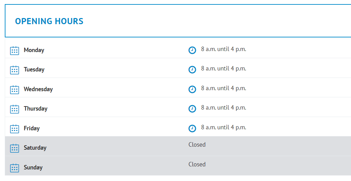Select the Wednesday day label
Screen dimensions: 351x181
[38, 89]
